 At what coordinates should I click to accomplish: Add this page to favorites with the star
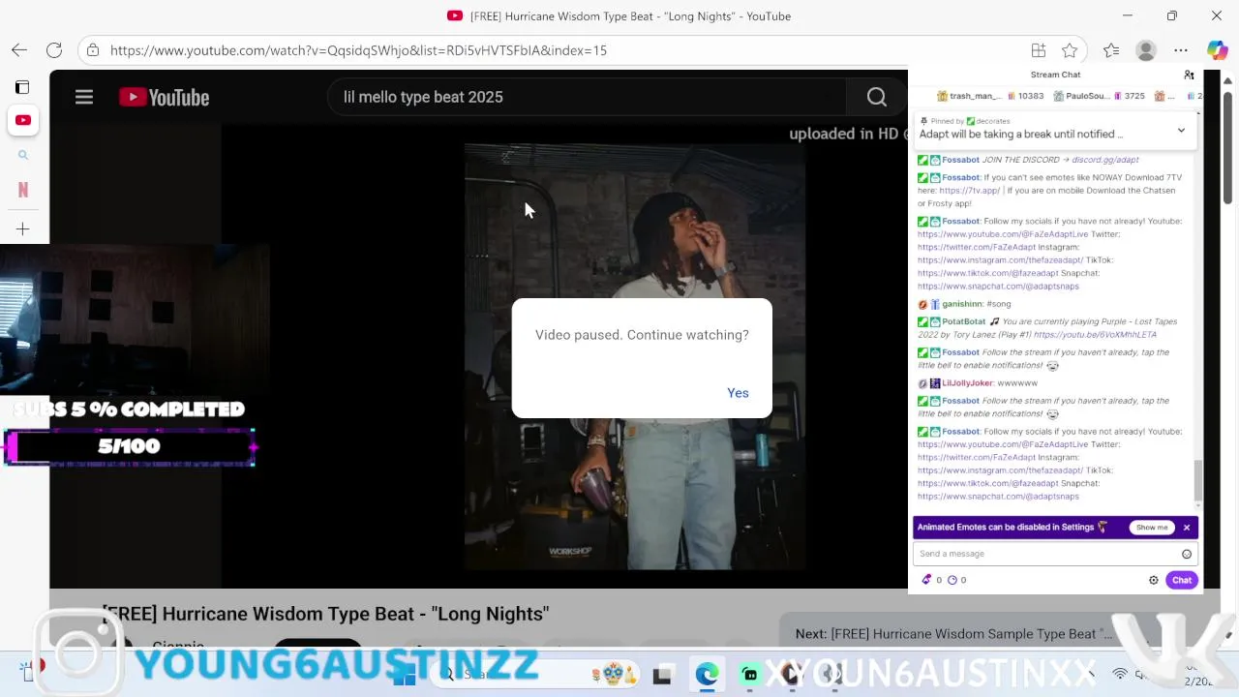click(x=1070, y=50)
